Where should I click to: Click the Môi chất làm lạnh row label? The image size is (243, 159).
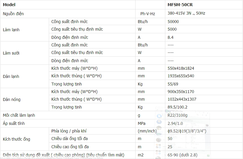coord(19,115)
